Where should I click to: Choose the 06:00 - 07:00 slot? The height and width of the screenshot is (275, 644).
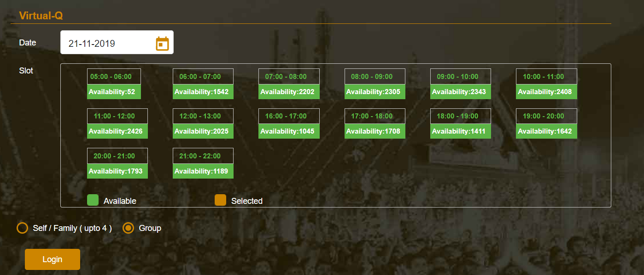pyautogui.click(x=203, y=77)
